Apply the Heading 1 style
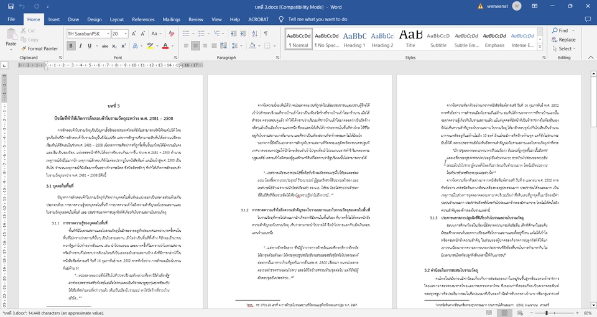This screenshot has height=317, width=597. [x=354, y=39]
